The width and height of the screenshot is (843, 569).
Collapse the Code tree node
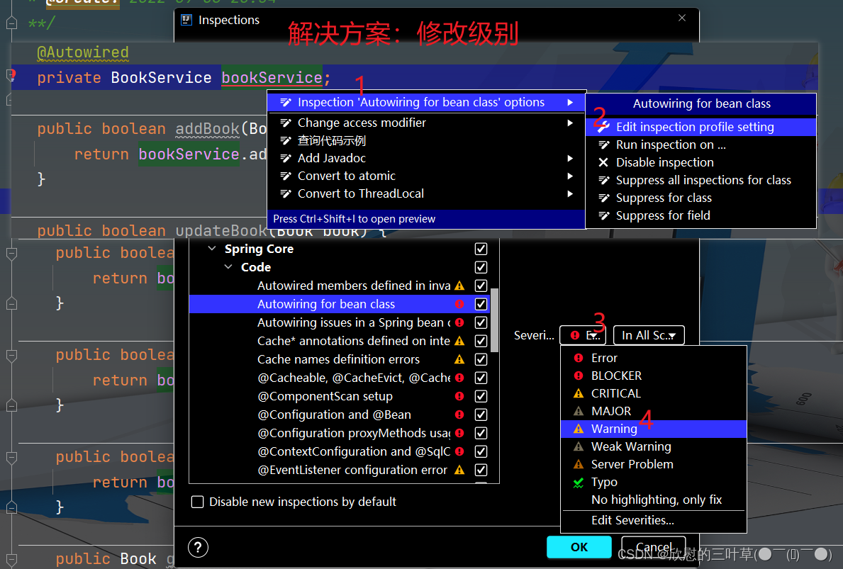point(228,266)
